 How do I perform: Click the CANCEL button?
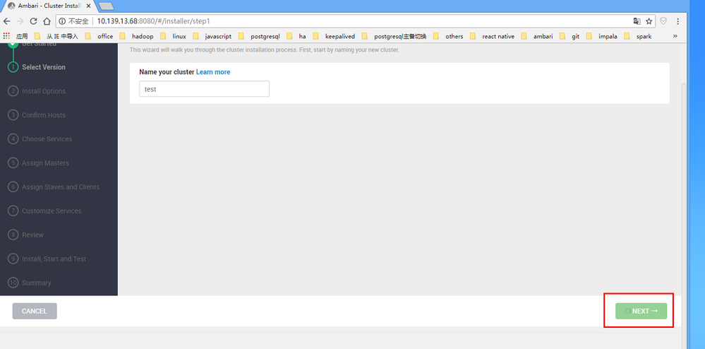[x=35, y=311]
